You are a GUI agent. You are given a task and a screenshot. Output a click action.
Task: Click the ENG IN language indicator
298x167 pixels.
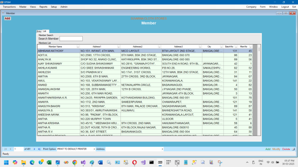coord(261,162)
